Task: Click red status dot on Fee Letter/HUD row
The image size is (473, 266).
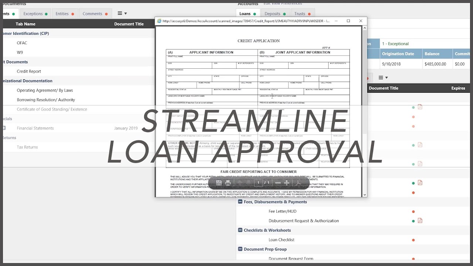Action: click(413, 212)
